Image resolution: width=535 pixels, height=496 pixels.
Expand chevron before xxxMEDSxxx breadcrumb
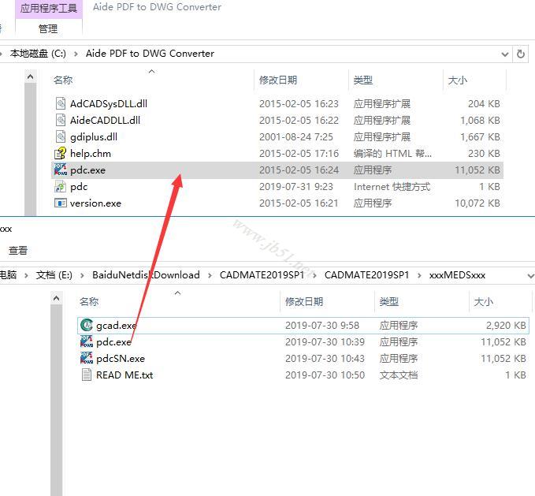pyautogui.click(x=419, y=275)
